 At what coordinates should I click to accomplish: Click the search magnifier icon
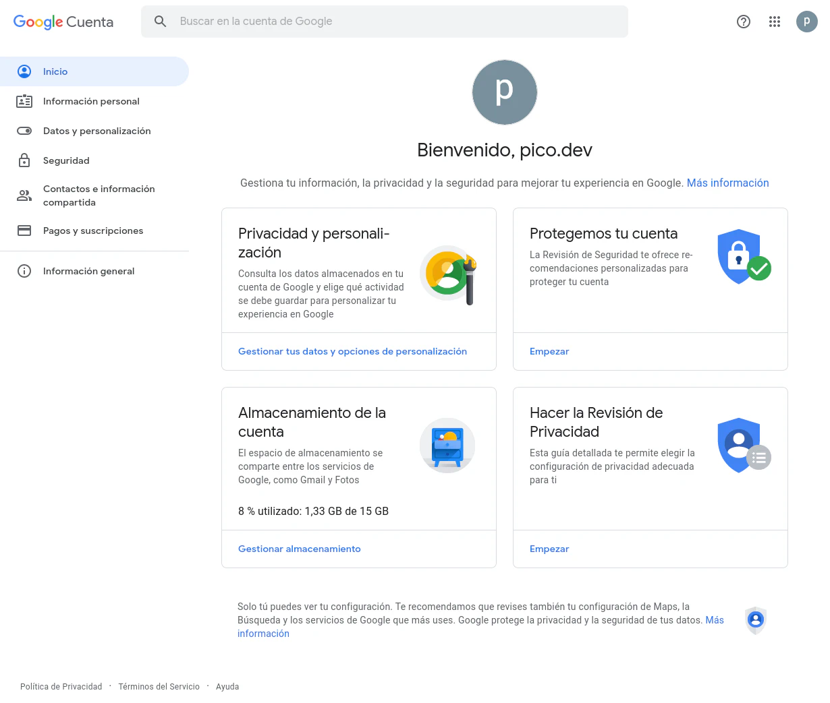tap(161, 22)
